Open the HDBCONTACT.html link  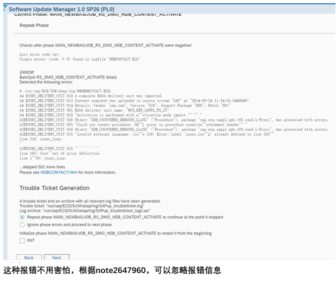tap(58, 173)
